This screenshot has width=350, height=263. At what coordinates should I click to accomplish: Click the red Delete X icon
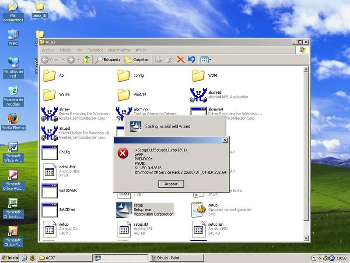181,60
